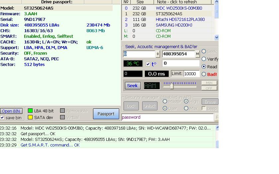The height and width of the screenshot is (174, 279).
Task: Adjust the acoustic management slider
Action: [172, 87]
